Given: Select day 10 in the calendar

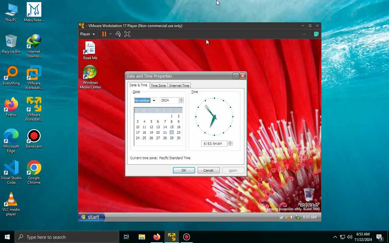Looking at the screenshot, I should click(138, 127).
